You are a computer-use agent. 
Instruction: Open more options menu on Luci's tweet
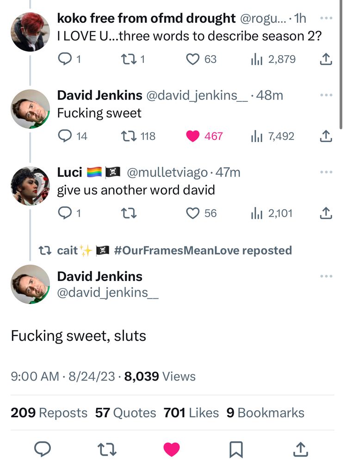pyautogui.click(x=326, y=171)
